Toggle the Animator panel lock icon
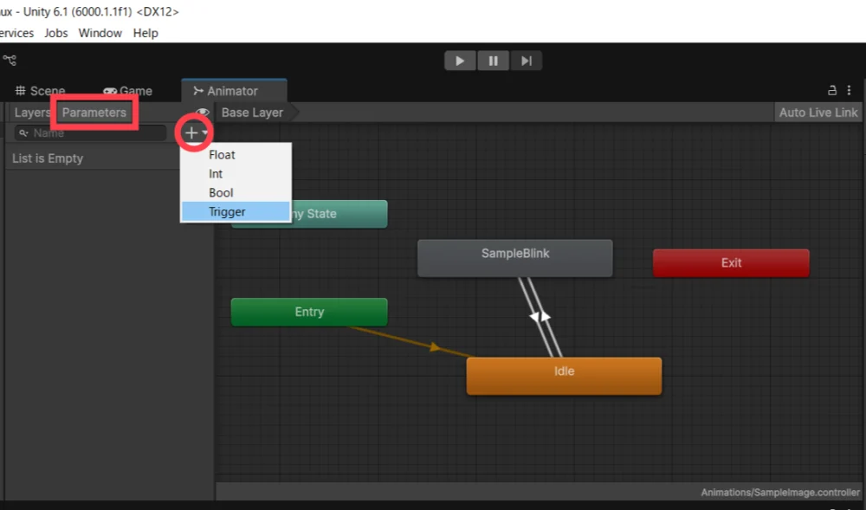 [832, 90]
